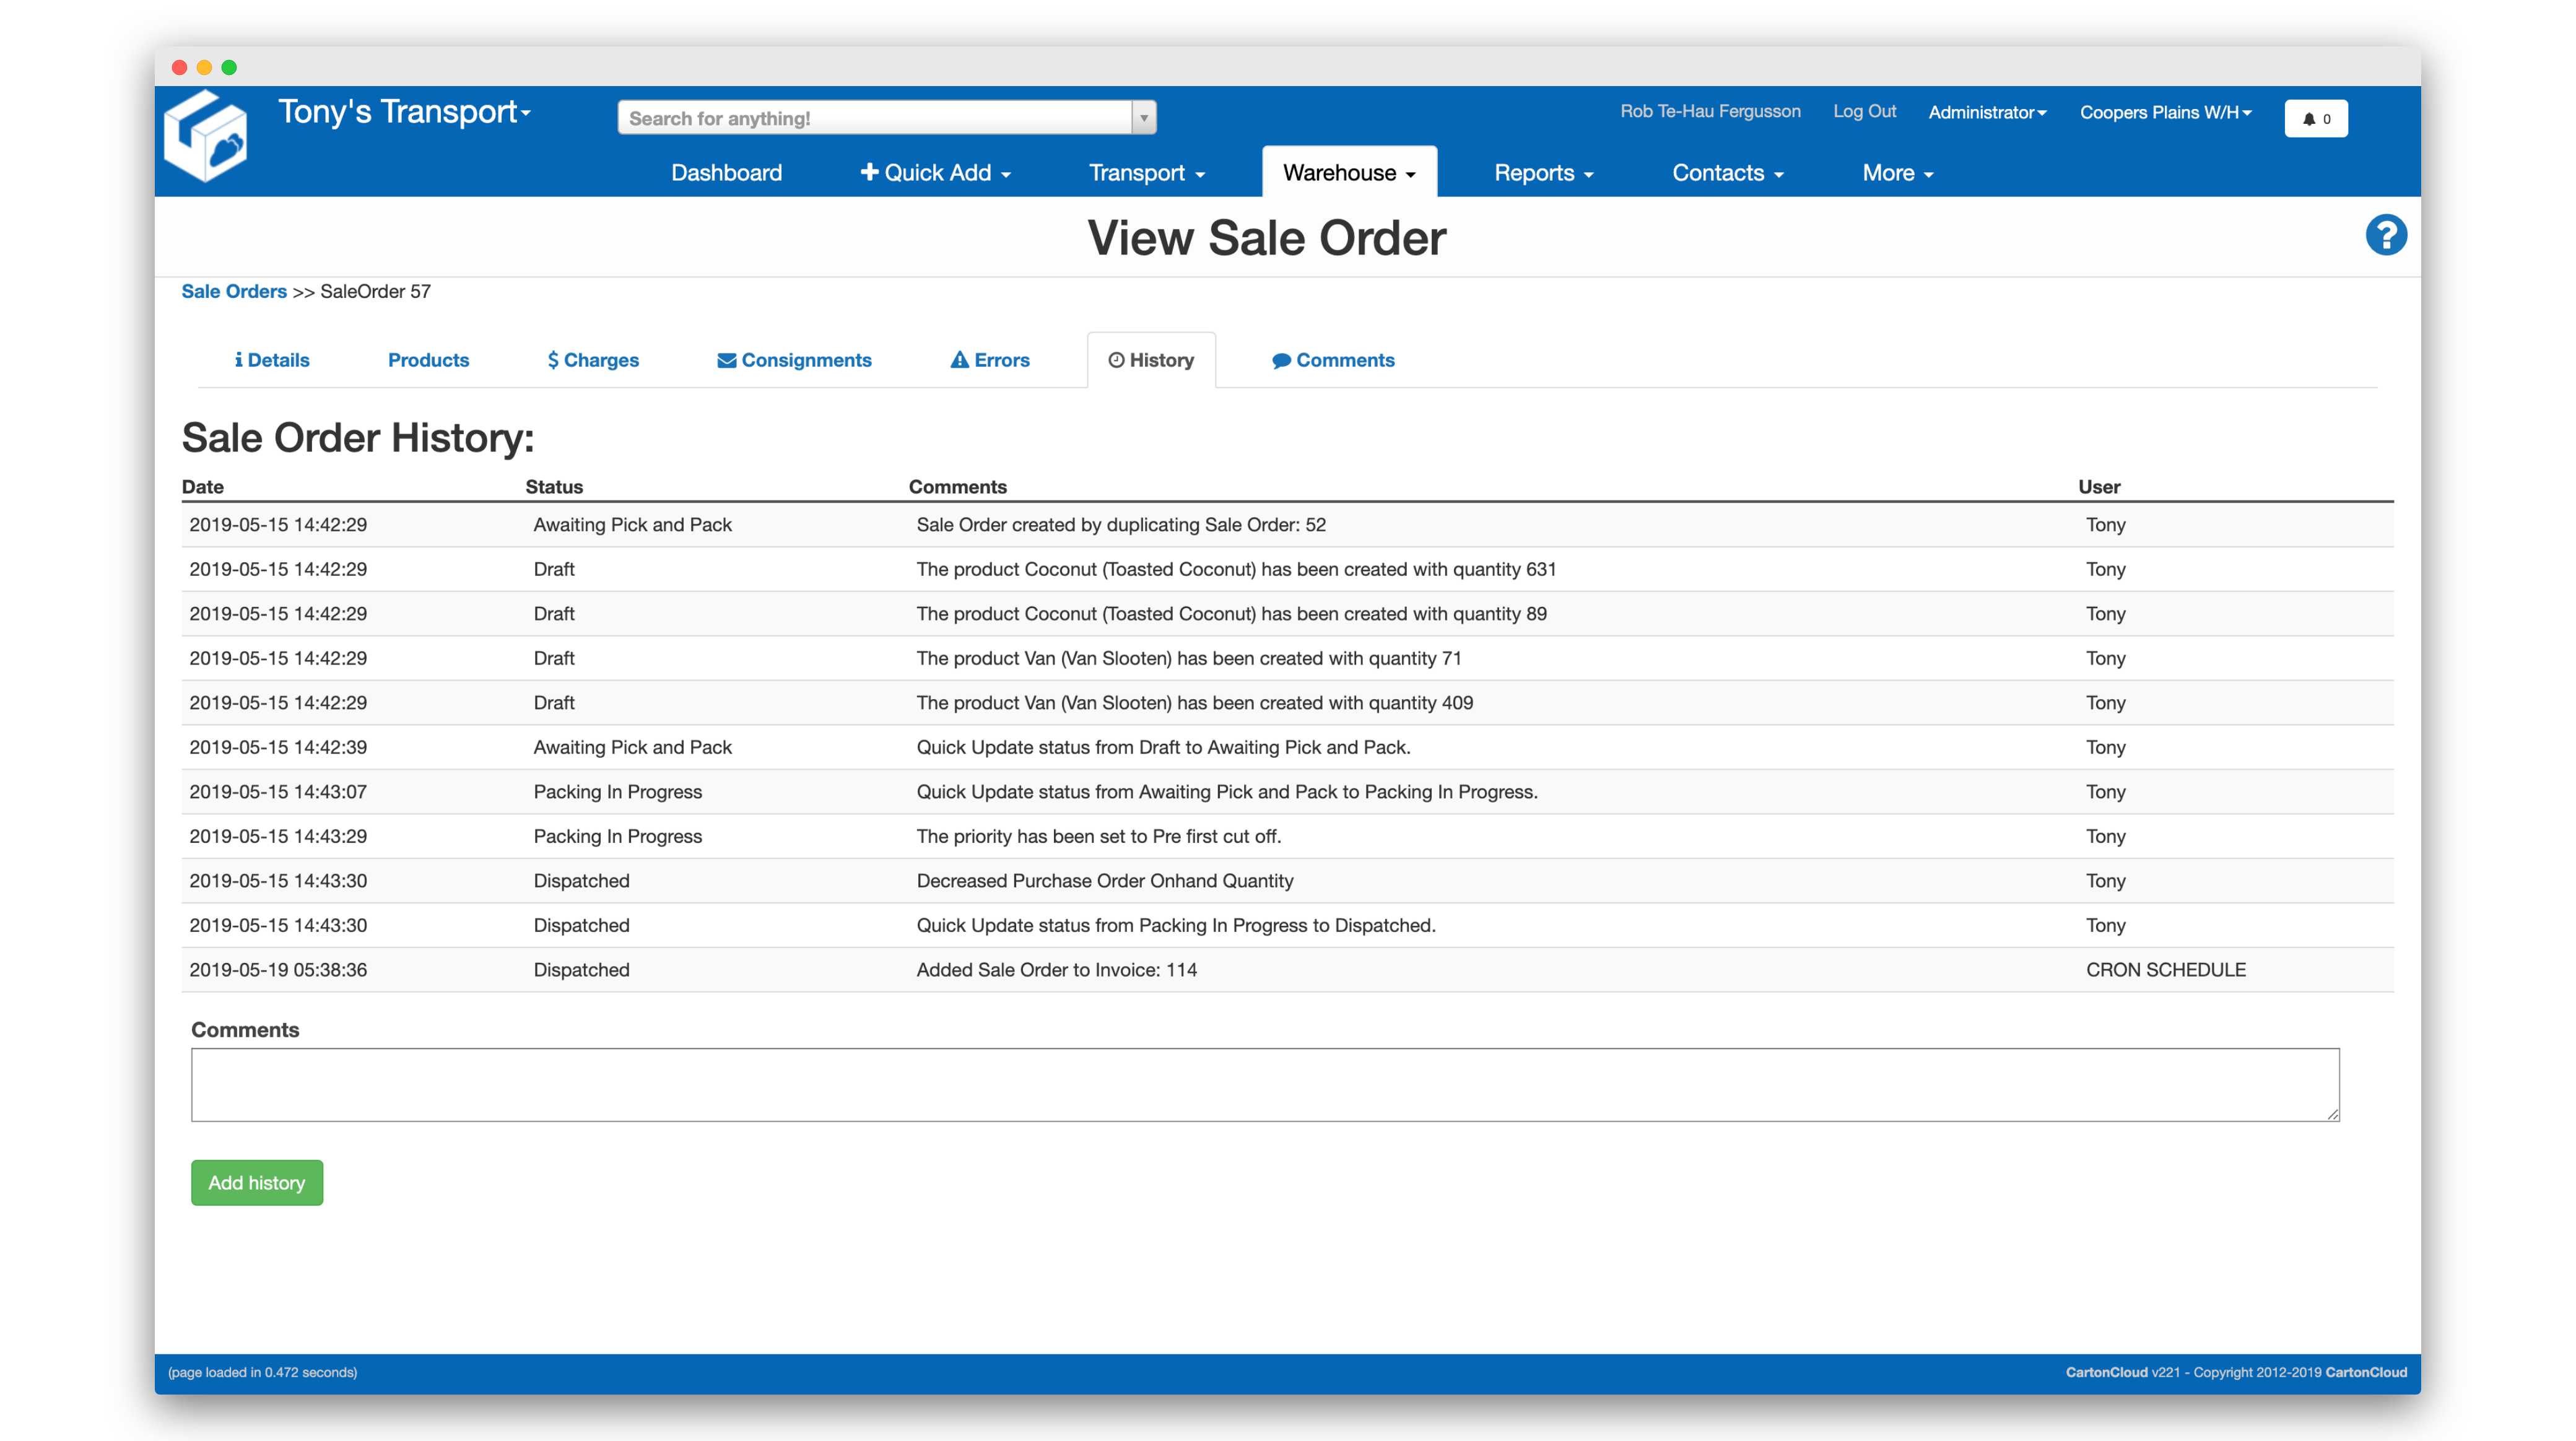Click inside the Comments text area
2576x1441 pixels.
pyautogui.click(x=1264, y=1085)
